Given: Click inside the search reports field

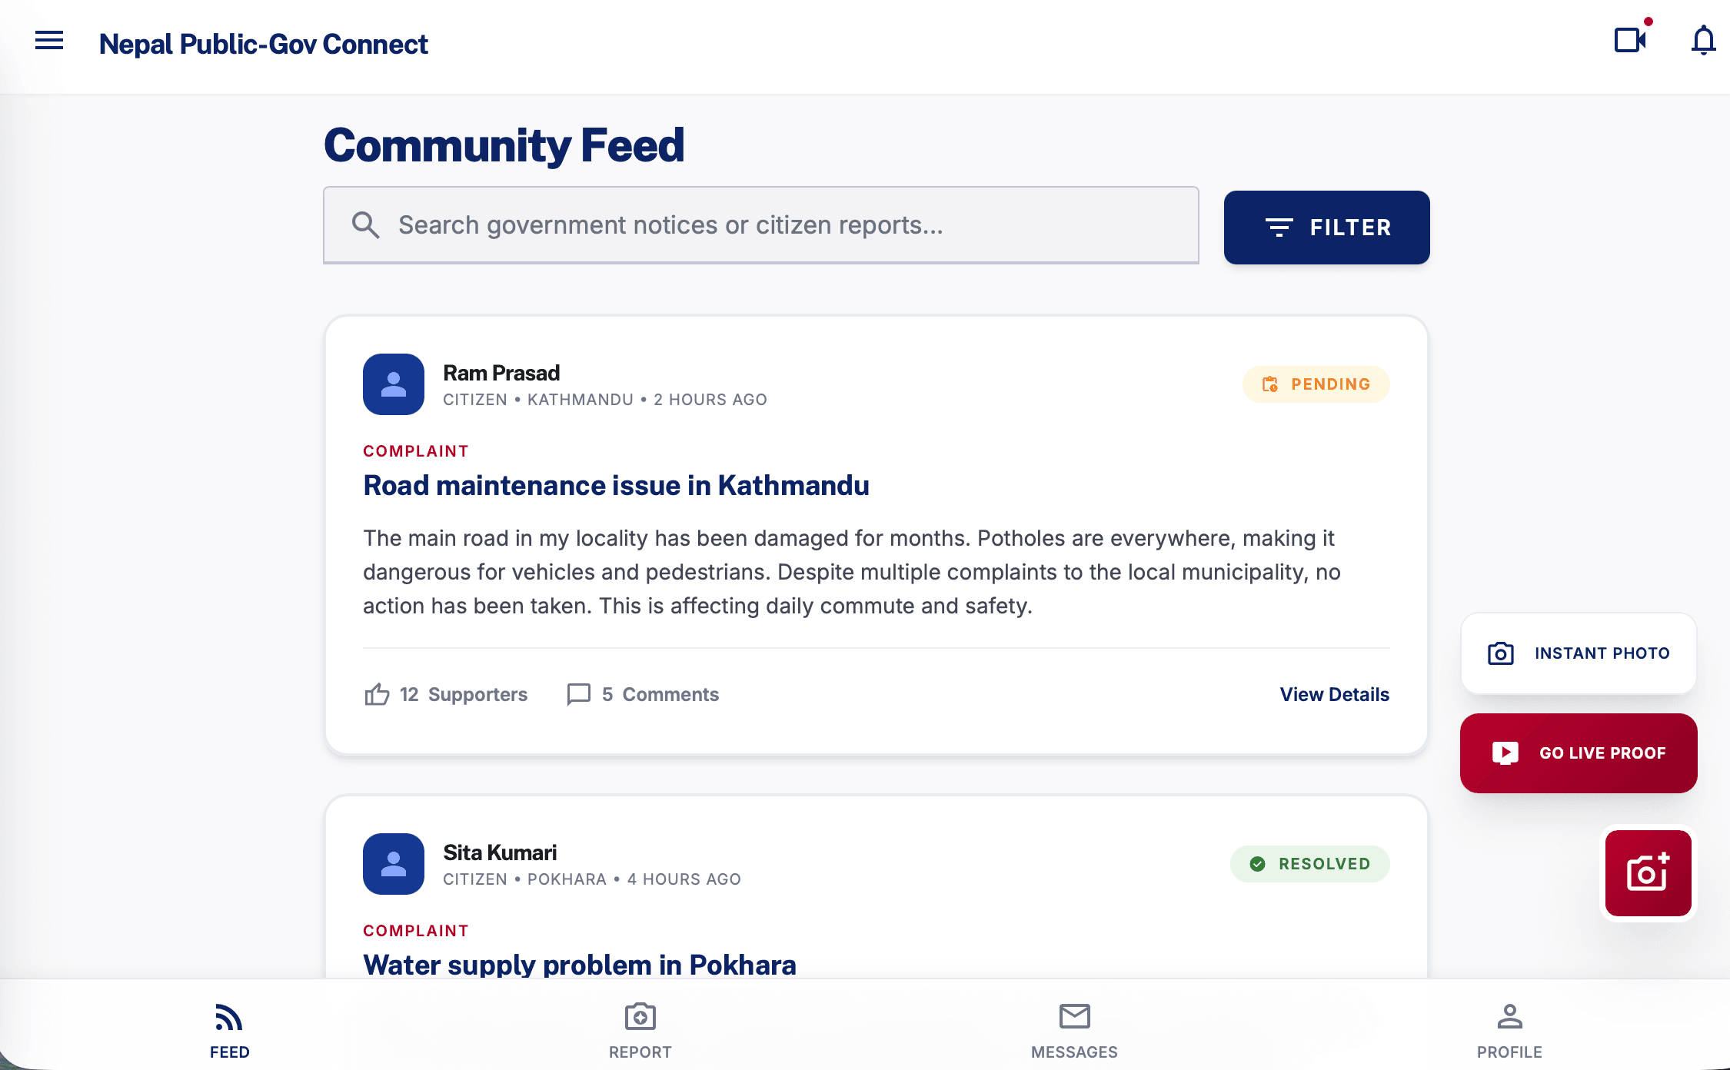Looking at the screenshot, I should pyautogui.click(x=761, y=224).
